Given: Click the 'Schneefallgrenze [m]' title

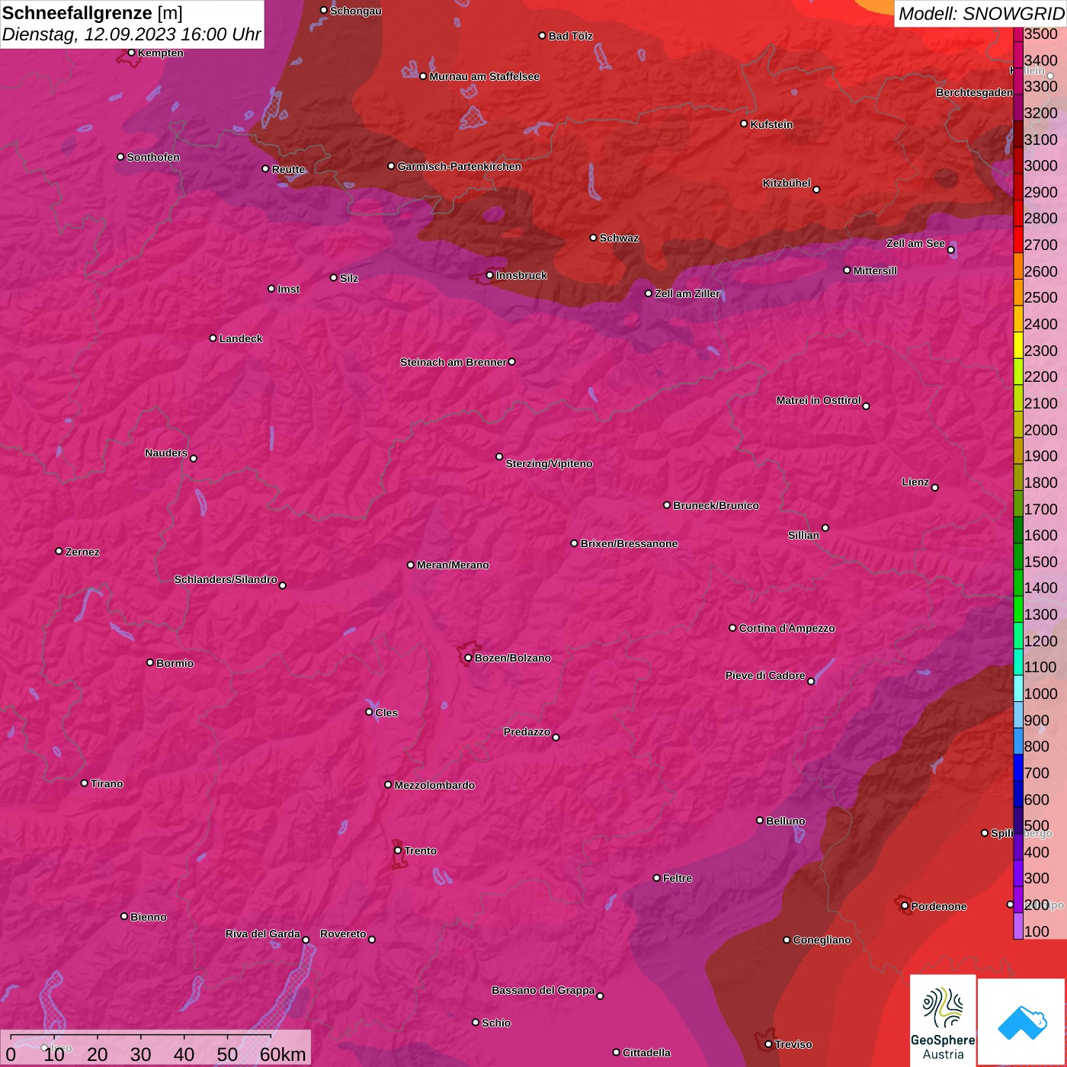Looking at the screenshot, I should 92,13.
